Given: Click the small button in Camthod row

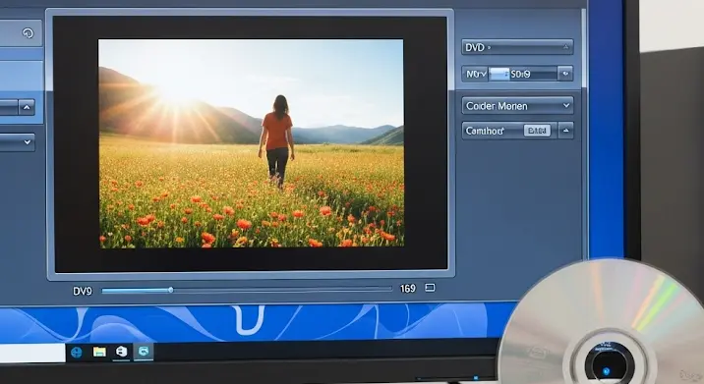Looking at the screenshot, I should [537, 131].
